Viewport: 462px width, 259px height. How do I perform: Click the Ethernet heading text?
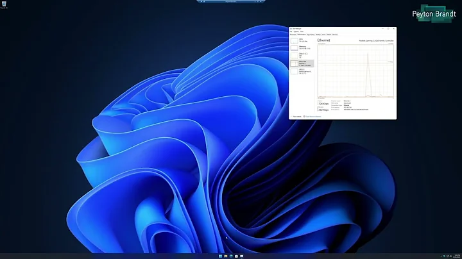(x=323, y=40)
